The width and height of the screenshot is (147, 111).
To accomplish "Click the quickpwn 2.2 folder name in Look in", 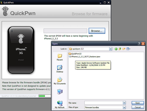I will pyautogui.click(x=78, y=49).
